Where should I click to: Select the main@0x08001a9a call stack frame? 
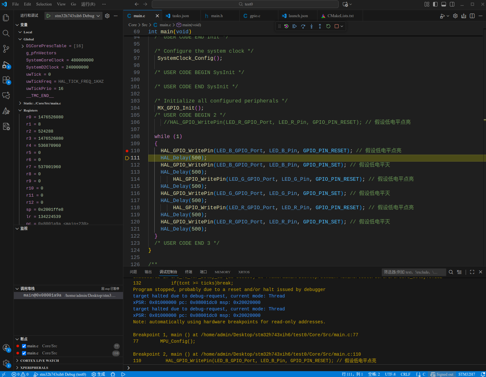coord(68,296)
